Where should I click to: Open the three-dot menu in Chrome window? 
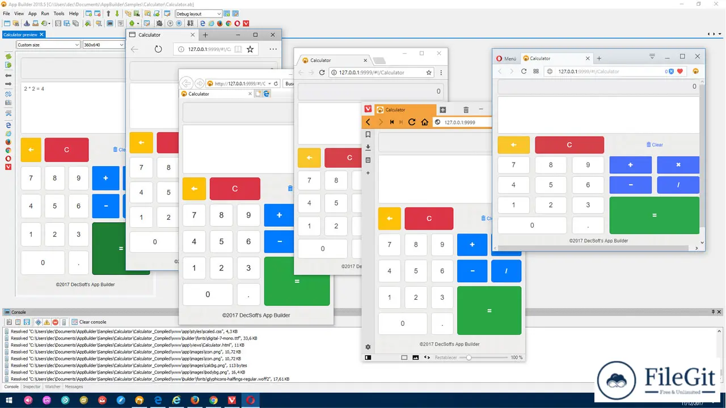pyautogui.click(x=441, y=73)
